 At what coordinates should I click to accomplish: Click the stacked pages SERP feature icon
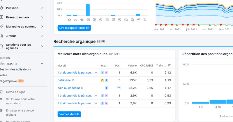(132, 20)
